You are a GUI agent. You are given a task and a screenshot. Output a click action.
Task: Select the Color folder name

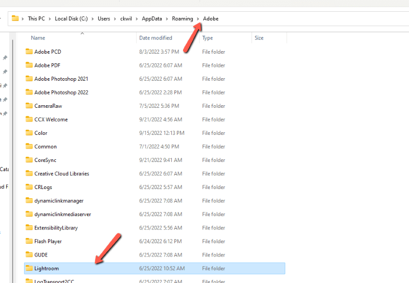pos(41,133)
